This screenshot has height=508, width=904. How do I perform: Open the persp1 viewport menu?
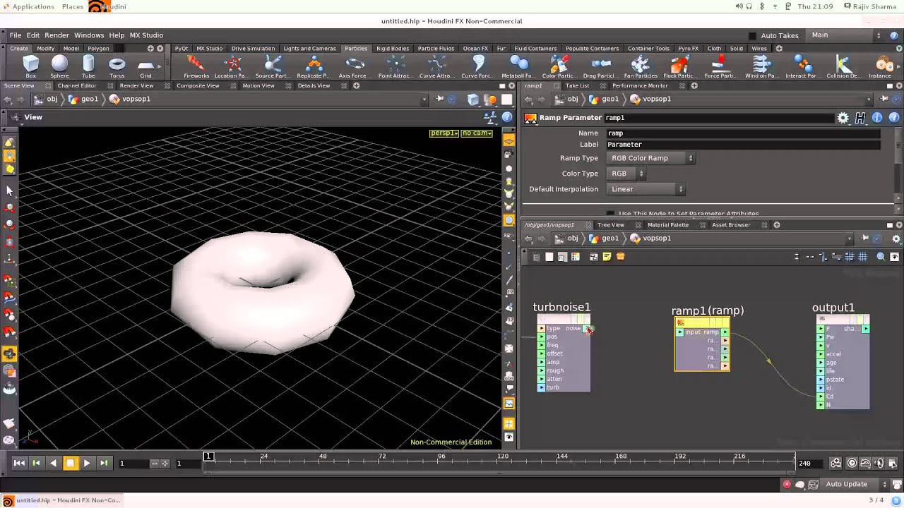click(444, 133)
